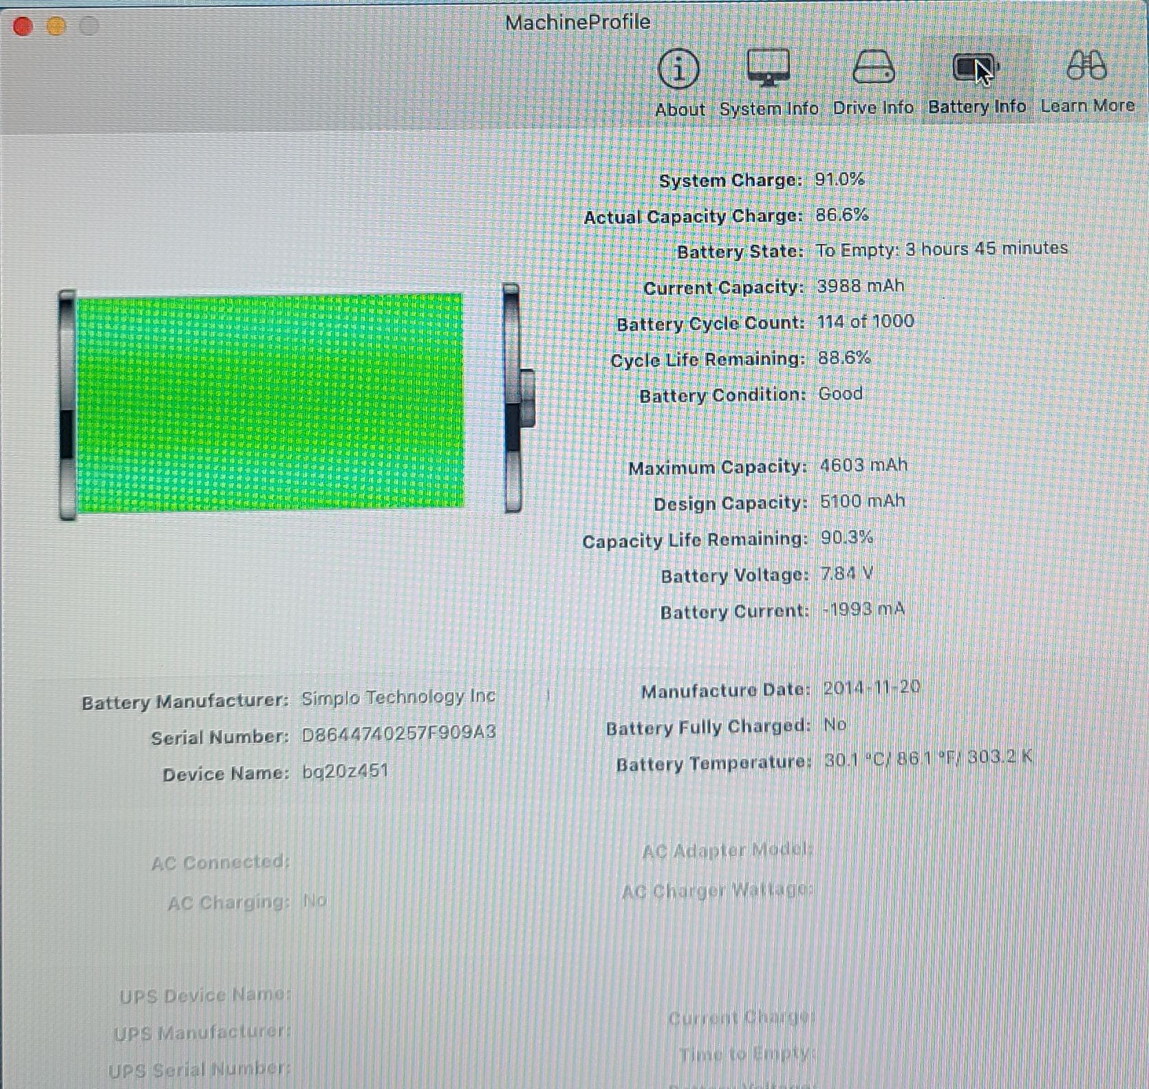Select the cycle count 114 of 1000
1149x1089 pixels.
pyautogui.click(x=865, y=322)
